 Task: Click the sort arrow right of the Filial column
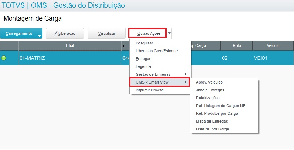click(x=124, y=46)
